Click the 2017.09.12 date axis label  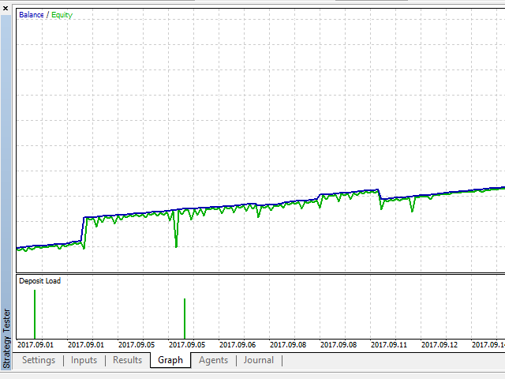point(440,344)
